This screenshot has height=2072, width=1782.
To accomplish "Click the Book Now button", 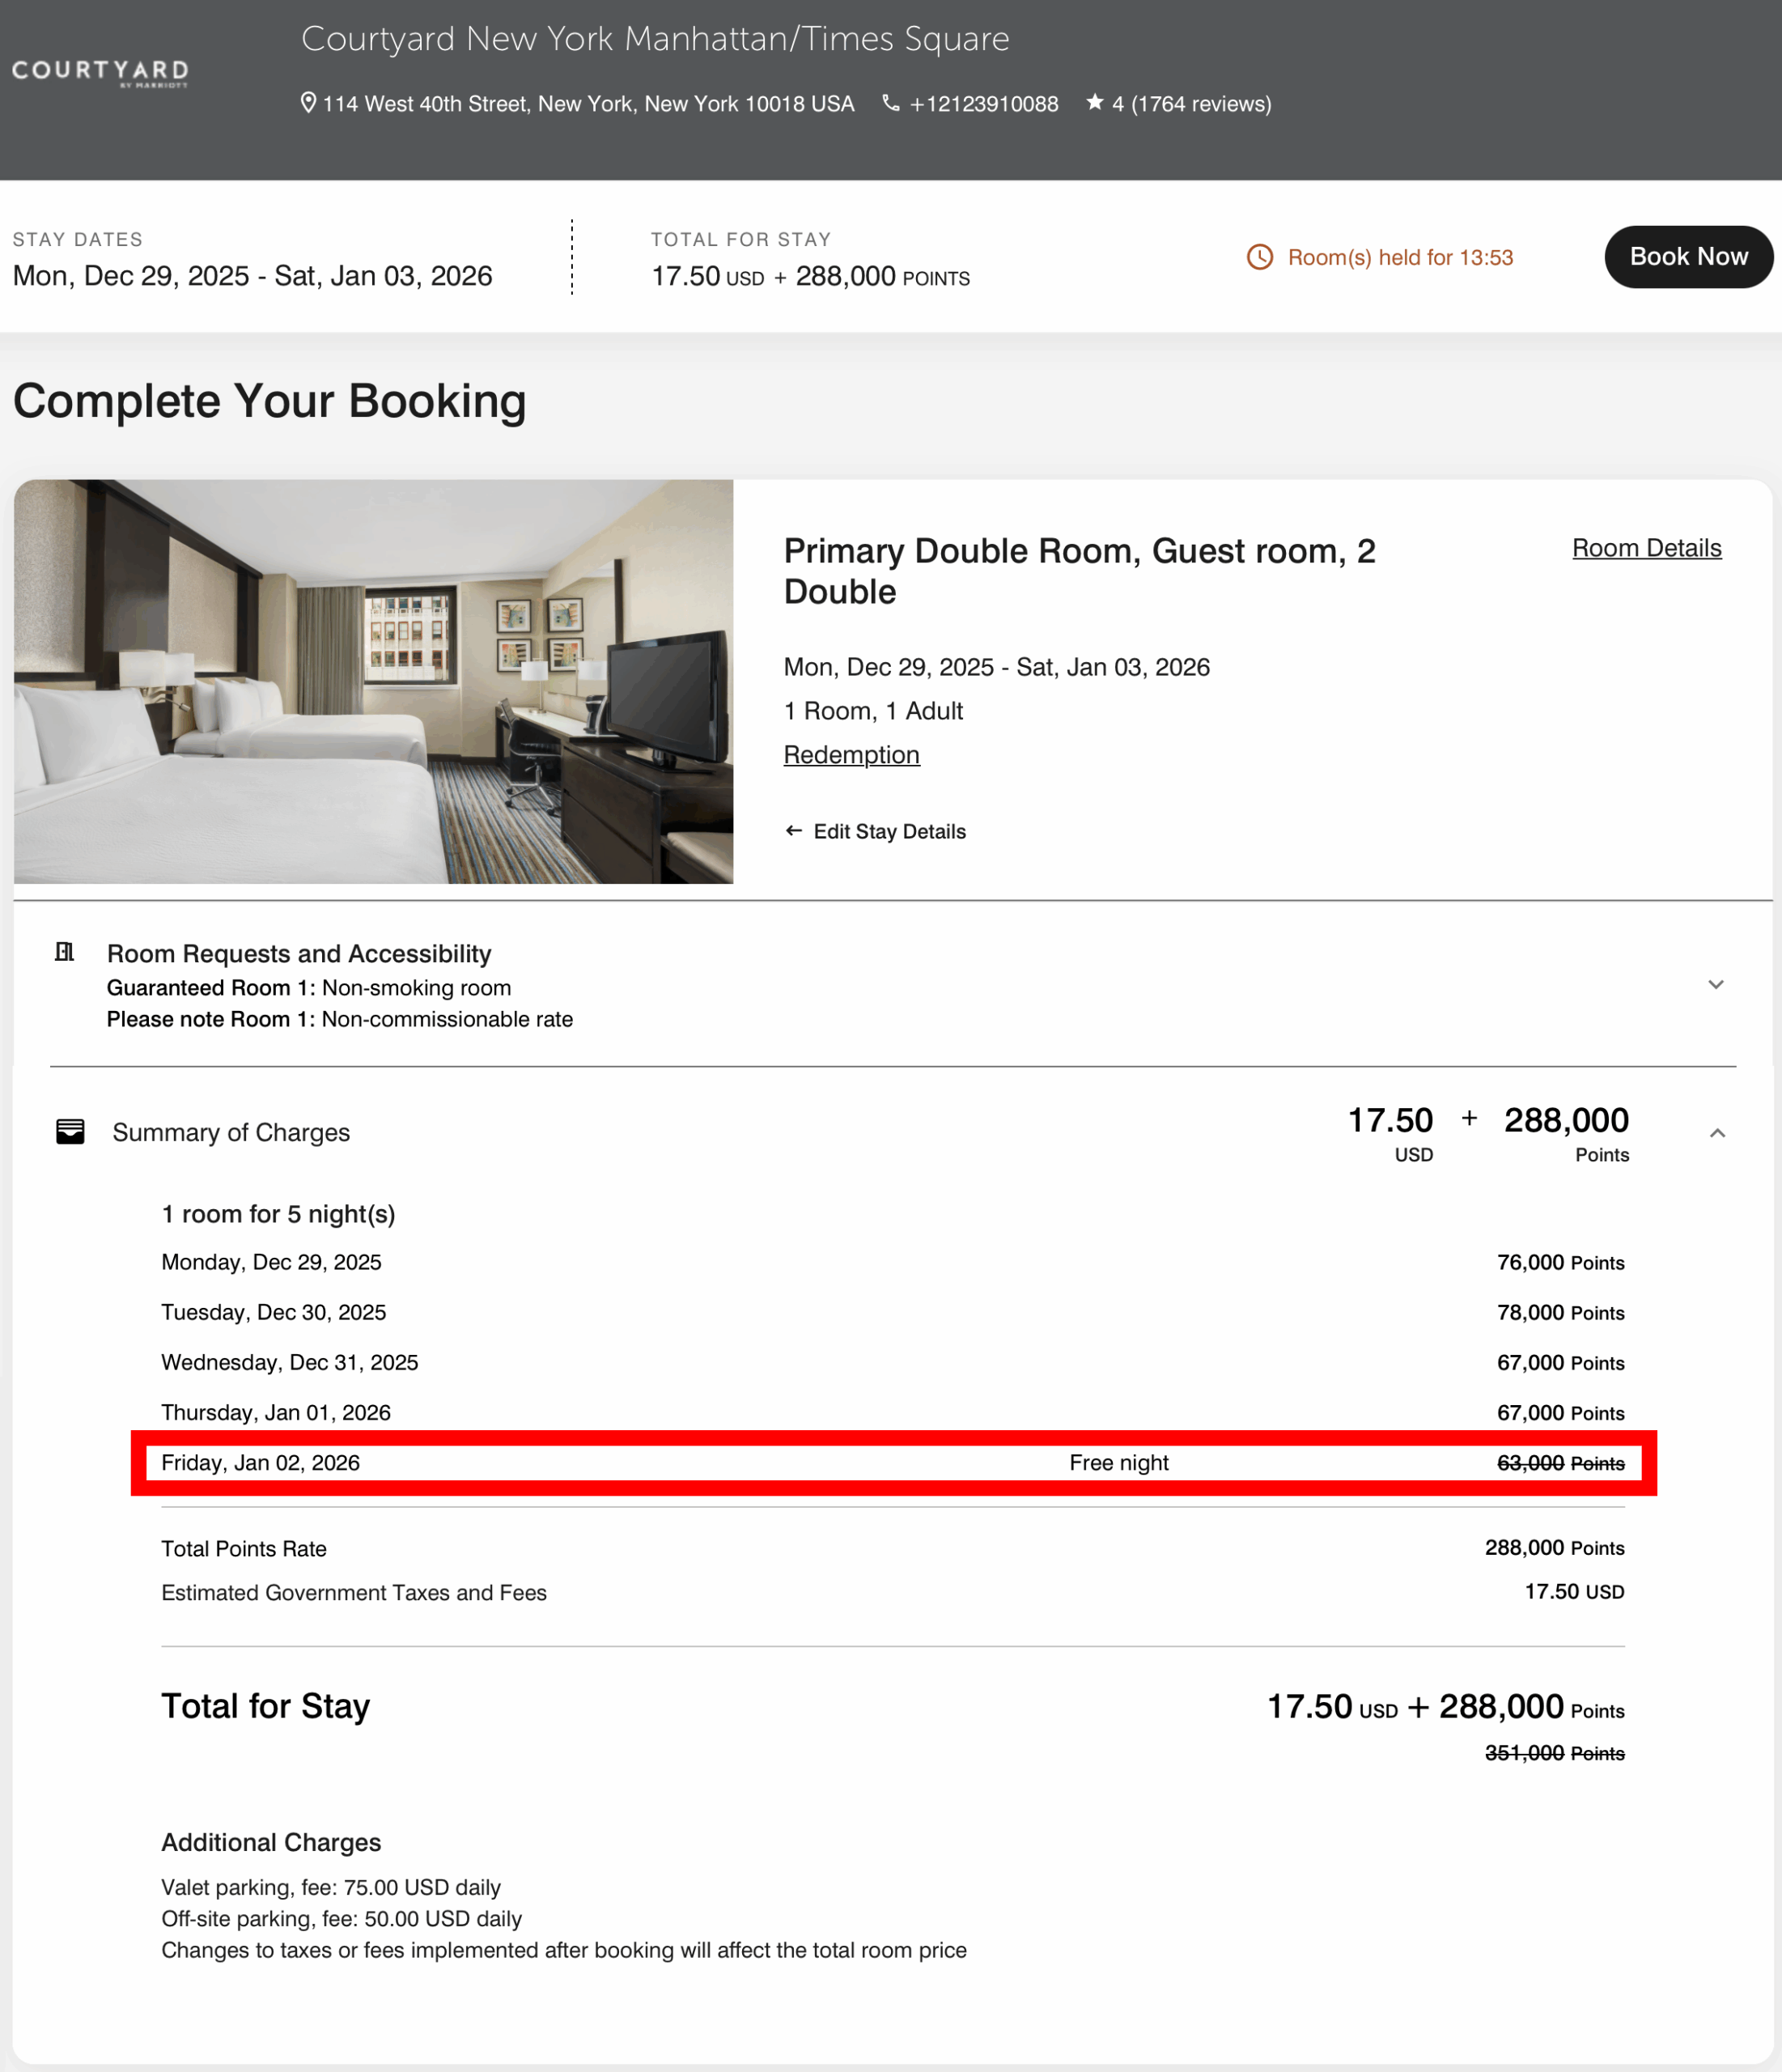I will point(1688,257).
